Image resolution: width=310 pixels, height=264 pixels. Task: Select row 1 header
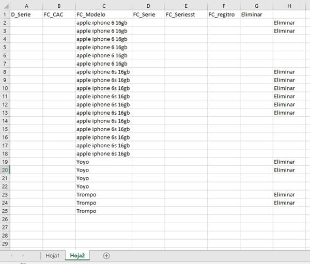click(x=5, y=14)
